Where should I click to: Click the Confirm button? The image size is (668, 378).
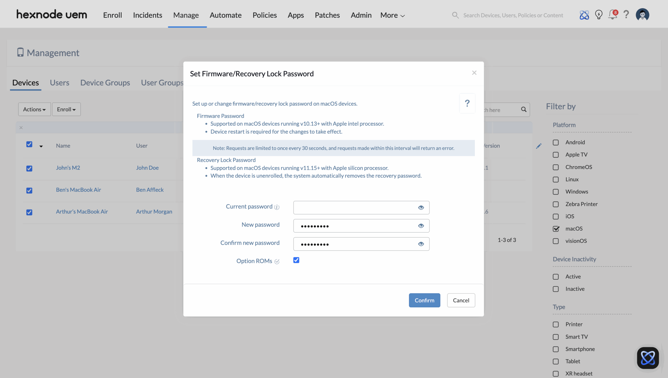pos(424,300)
